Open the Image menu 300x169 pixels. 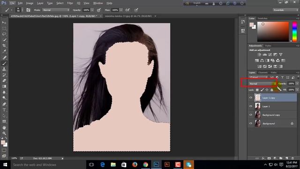pyautogui.click(x=30, y=3)
